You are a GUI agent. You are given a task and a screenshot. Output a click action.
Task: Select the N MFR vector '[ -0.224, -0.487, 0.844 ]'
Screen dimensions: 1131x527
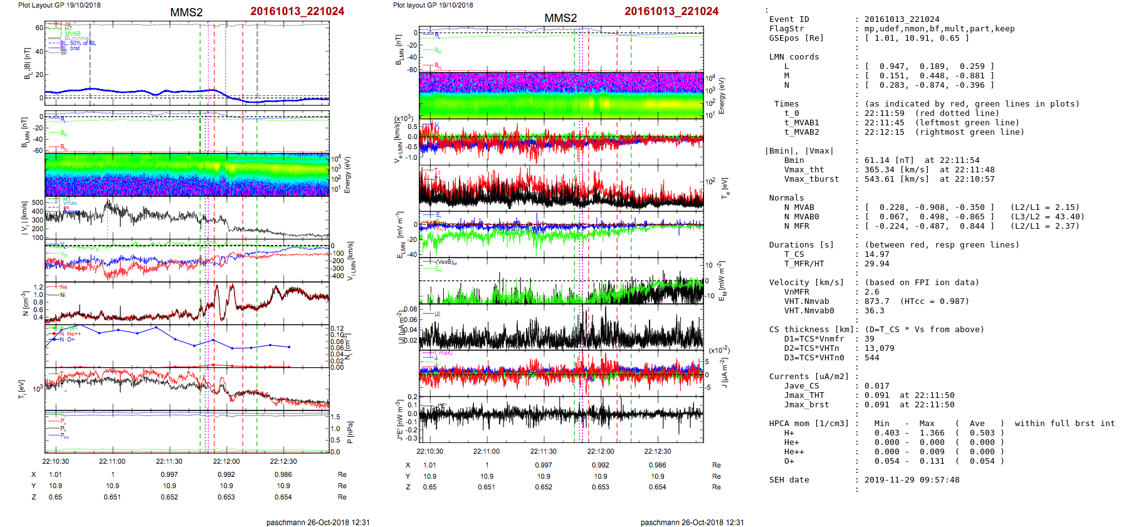929,226
